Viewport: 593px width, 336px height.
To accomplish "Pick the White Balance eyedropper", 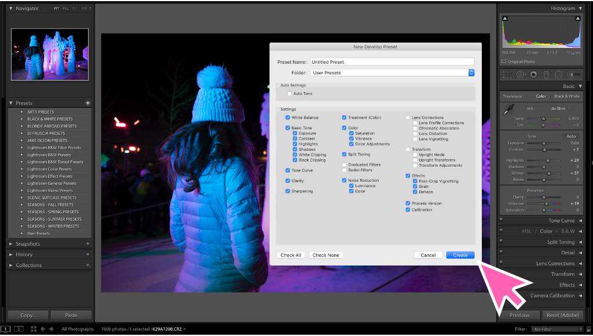I will click(508, 110).
